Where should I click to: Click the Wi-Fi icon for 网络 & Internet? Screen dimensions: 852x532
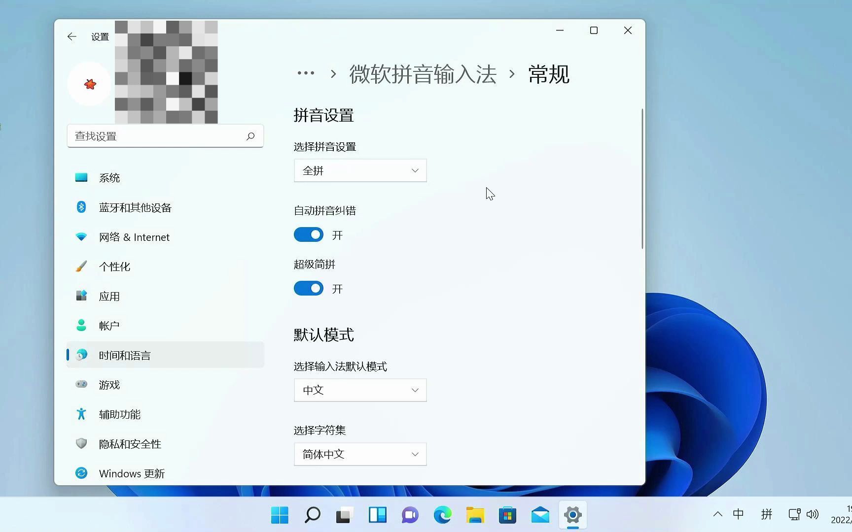coord(81,237)
